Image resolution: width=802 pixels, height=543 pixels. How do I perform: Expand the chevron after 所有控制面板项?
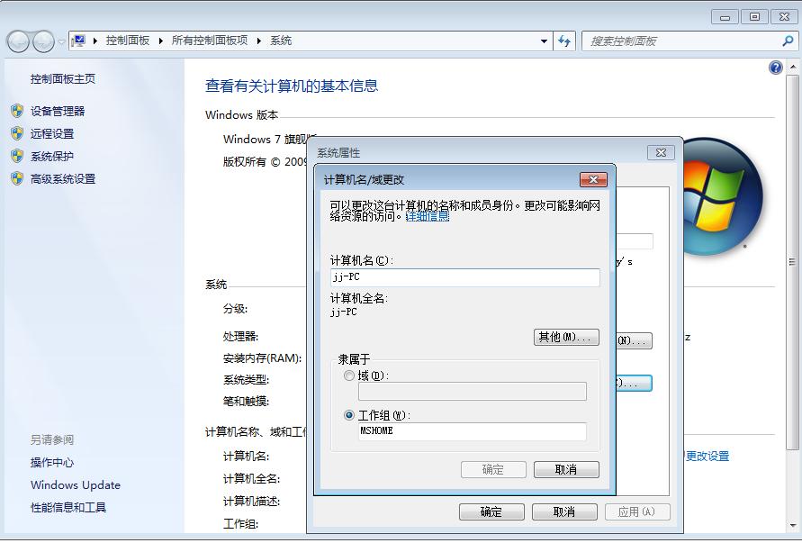259,41
